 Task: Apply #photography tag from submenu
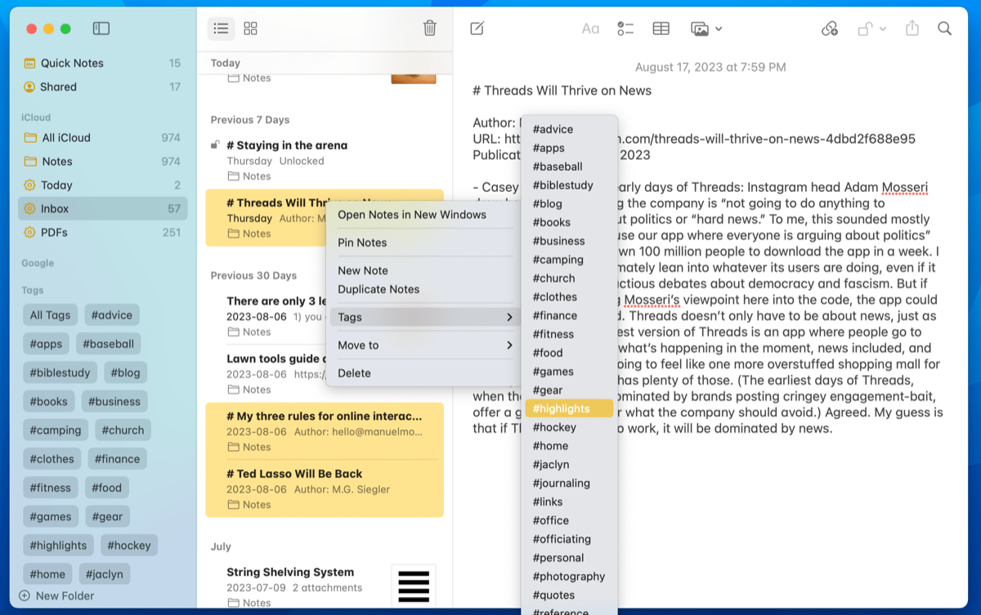pos(569,577)
